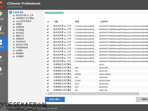Click the blue grid icon beside 注册表清理
Image resolution: width=148 pixels, height=111 pixels.
pyautogui.click(x=11, y=12)
